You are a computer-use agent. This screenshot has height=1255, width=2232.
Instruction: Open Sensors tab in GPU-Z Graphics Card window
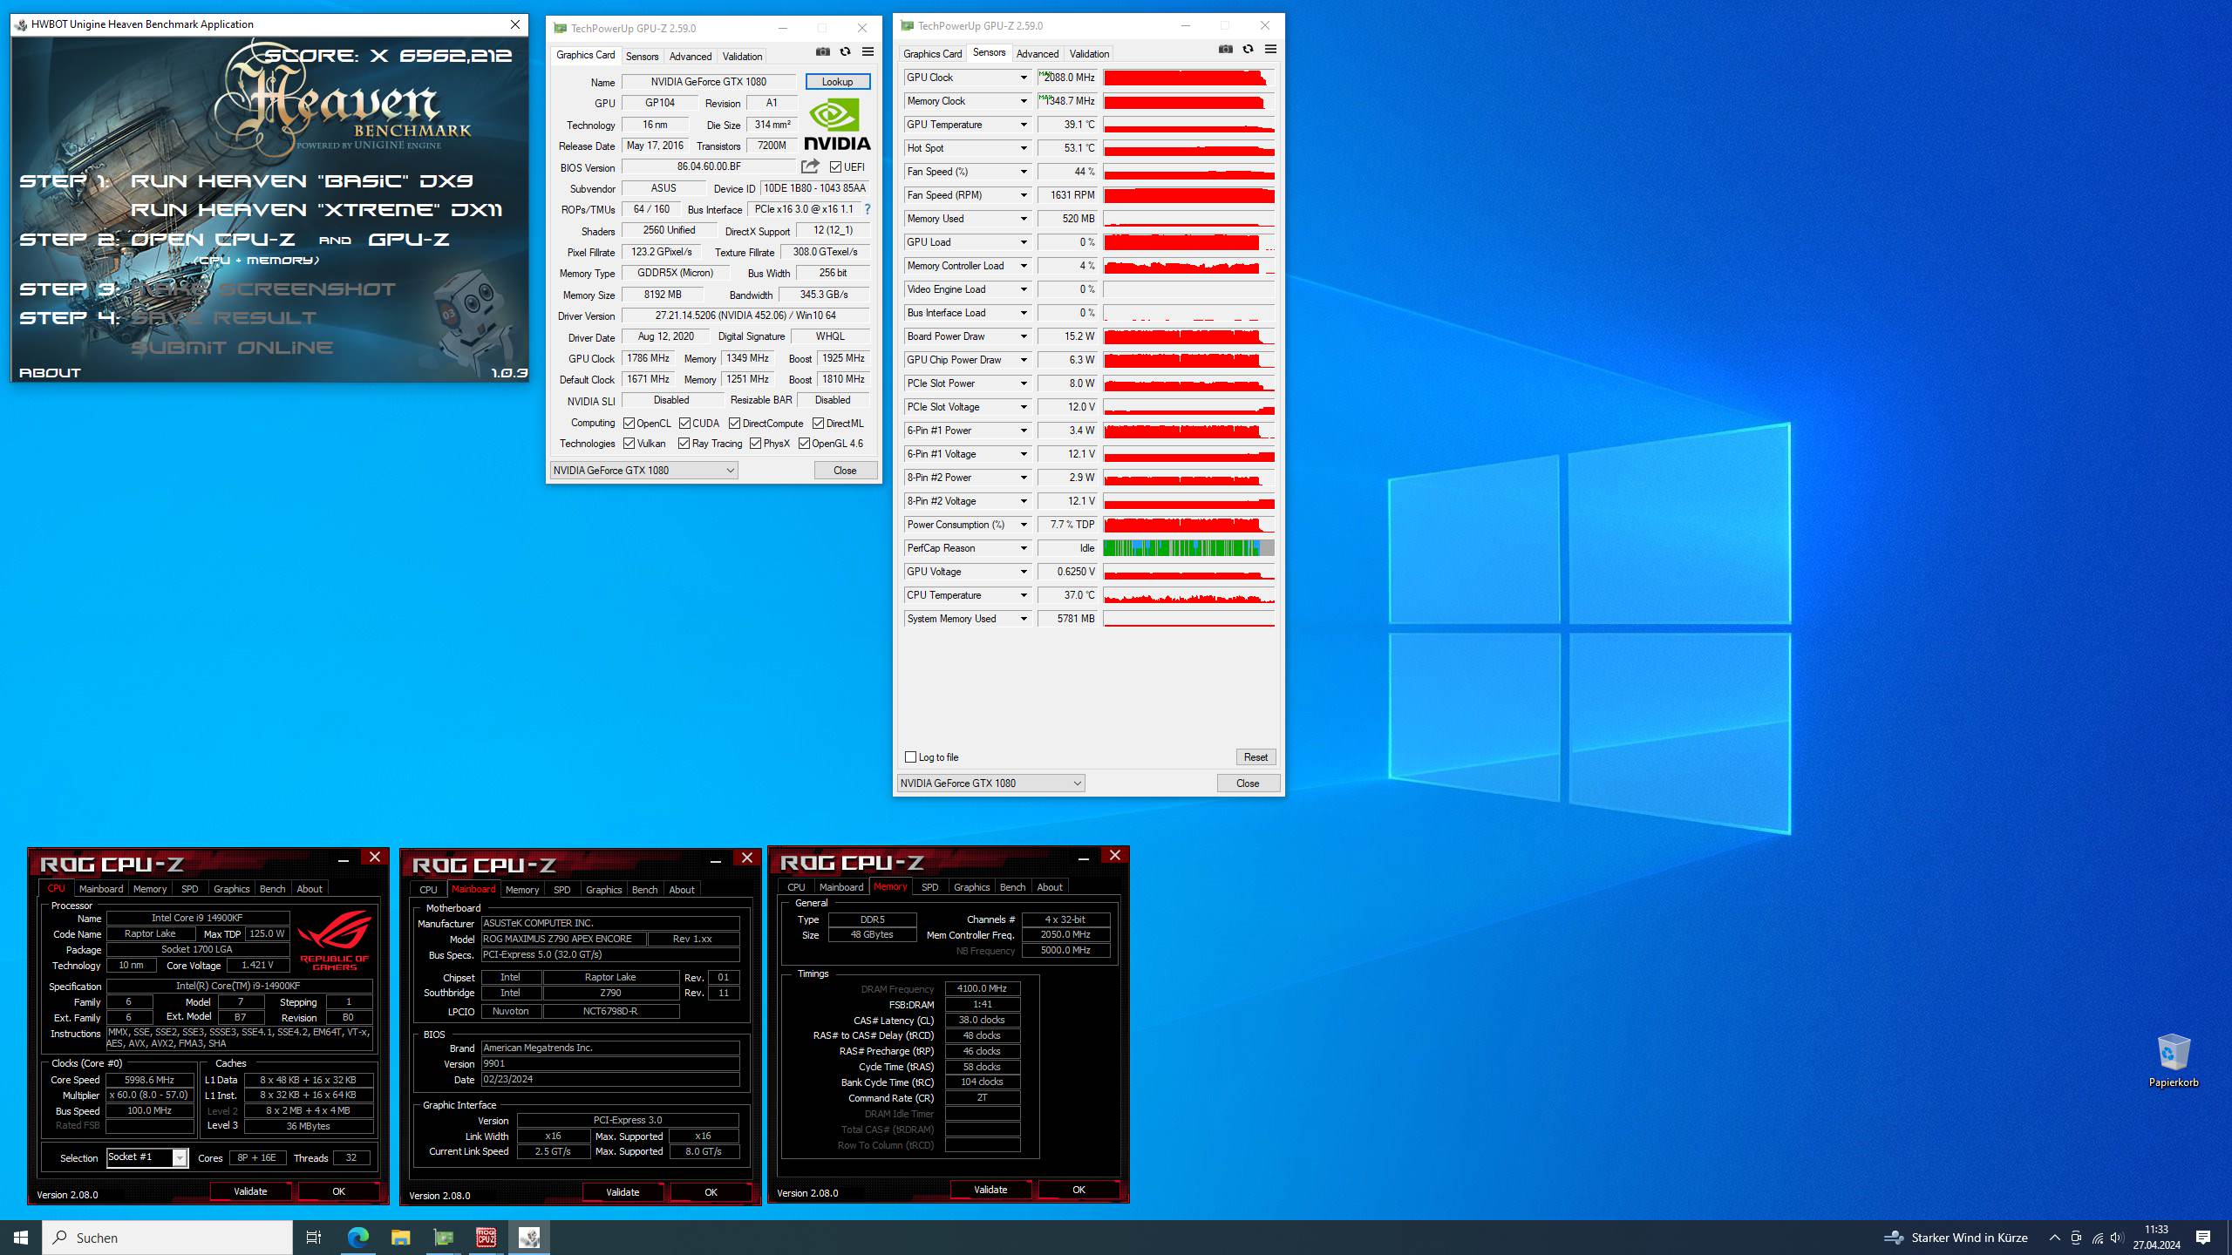(x=642, y=57)
